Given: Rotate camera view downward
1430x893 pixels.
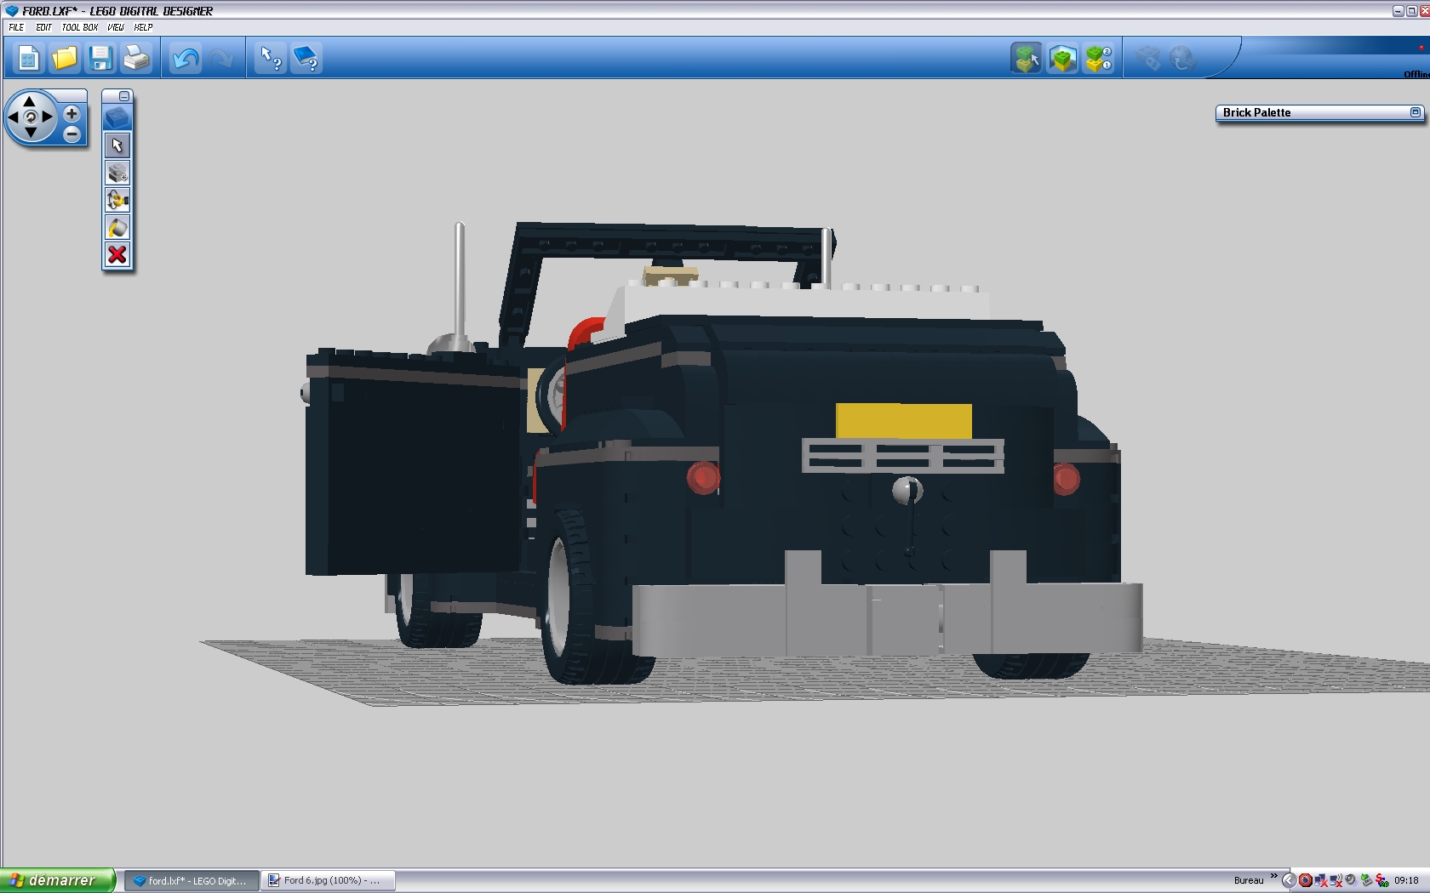Looking at the screenshot, I should tap(30, 133).
